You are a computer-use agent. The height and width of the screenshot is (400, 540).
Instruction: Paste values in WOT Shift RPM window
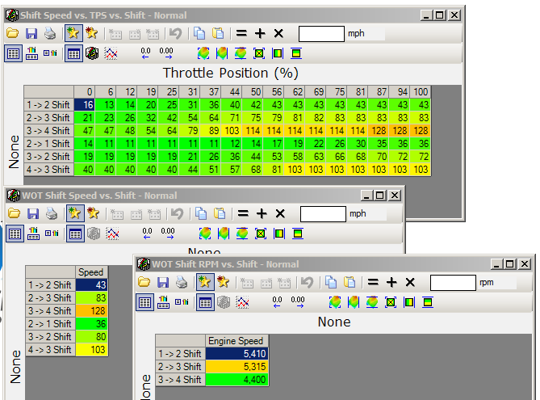(348, 282)
